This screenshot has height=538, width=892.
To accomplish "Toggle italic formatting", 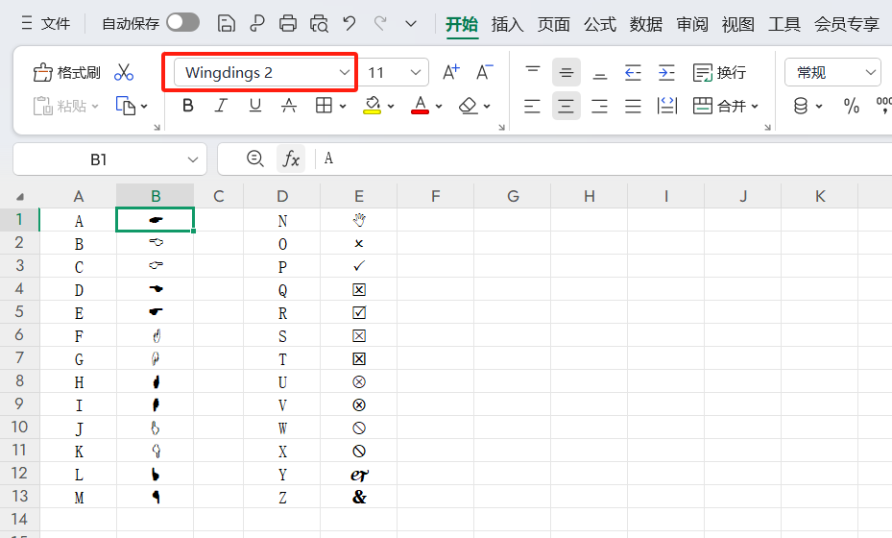I will 221,106.
